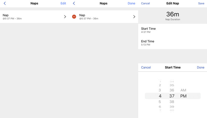Pick minute 38 in the picker
The image size is (207, 118).
coord(172,102)
